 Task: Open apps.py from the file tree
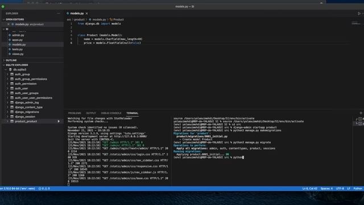(x=18, y=40)
